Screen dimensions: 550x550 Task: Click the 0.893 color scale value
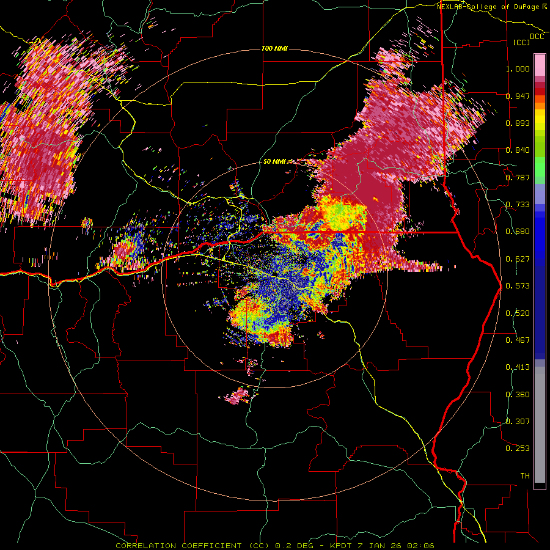click(518, 123)
